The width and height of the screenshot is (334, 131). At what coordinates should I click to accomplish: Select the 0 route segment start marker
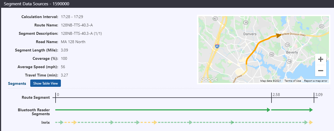[58, 95]
